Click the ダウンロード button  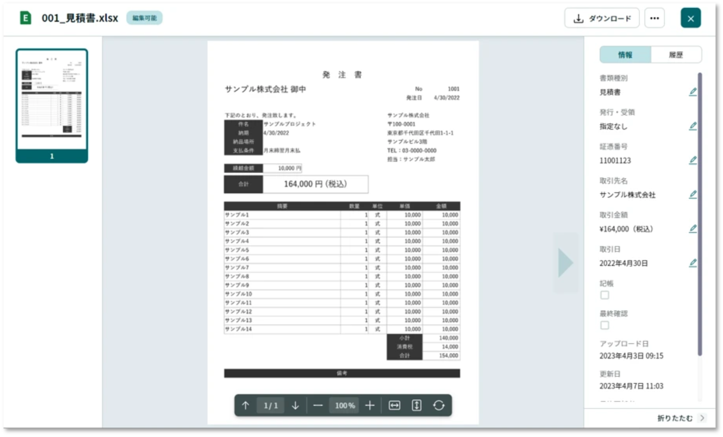click(601, 18)
